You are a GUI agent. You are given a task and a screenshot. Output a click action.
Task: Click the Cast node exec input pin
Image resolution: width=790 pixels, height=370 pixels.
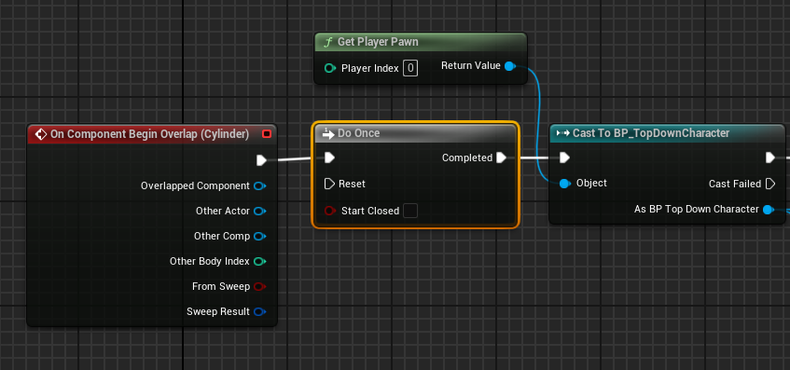565,158
